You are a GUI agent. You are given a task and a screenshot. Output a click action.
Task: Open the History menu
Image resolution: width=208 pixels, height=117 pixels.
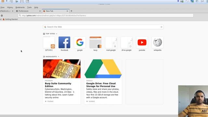[x=10, y=7]
